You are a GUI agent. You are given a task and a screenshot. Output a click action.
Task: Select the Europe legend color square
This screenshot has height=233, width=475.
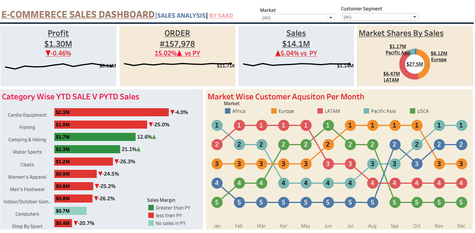click(x=274, y=111)
